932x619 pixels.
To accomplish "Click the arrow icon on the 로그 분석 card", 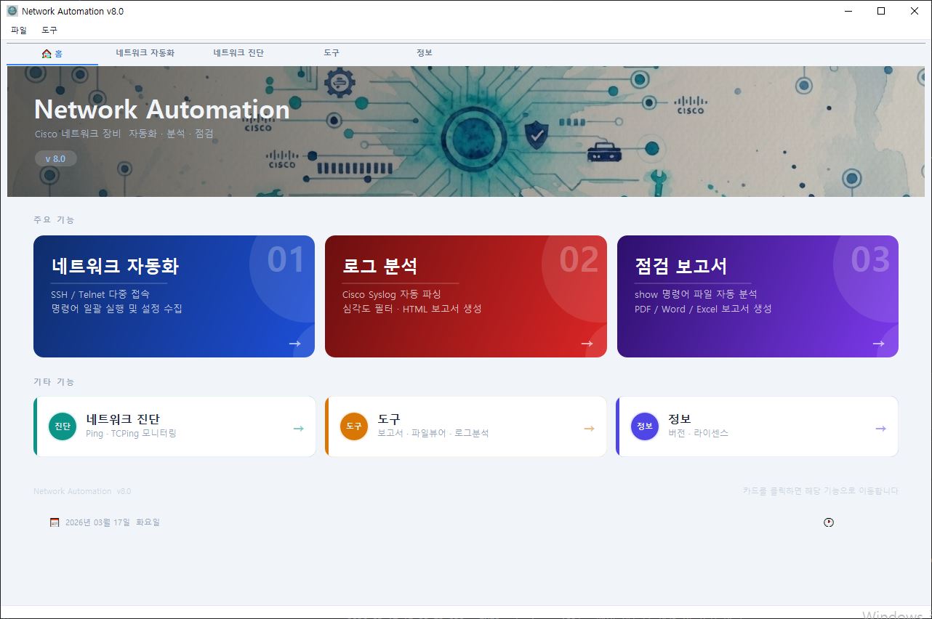I will click(587, 343).
